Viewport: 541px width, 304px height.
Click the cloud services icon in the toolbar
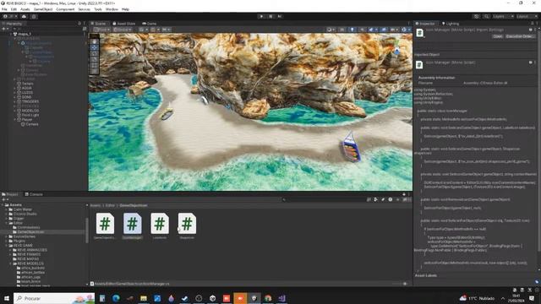click(24, 16)
